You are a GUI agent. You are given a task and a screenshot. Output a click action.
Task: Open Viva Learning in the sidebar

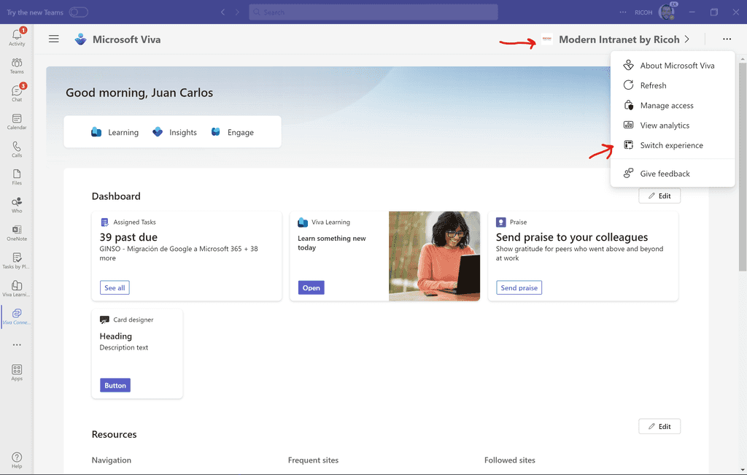click(17, 288)
